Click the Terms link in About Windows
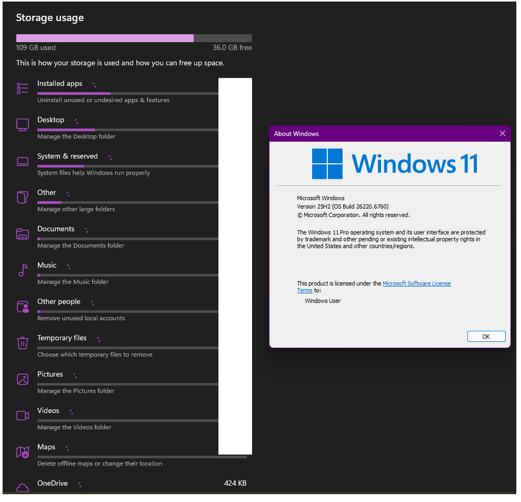The height and width of the screenshot is (502, 521). pos(305,291)
